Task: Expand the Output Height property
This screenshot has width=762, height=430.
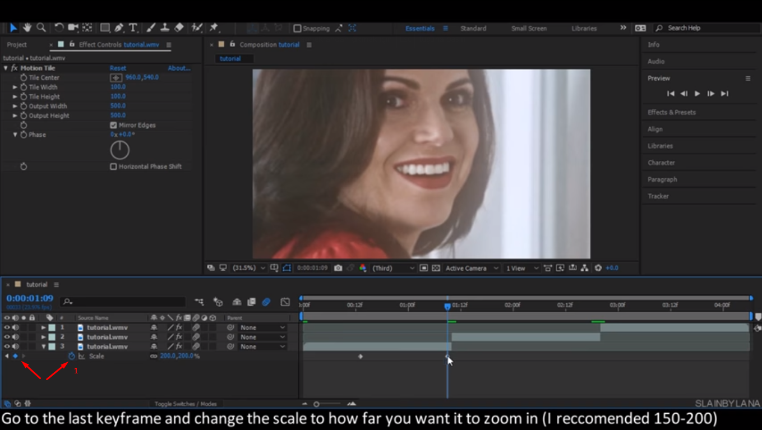Action: pos(15,115)
